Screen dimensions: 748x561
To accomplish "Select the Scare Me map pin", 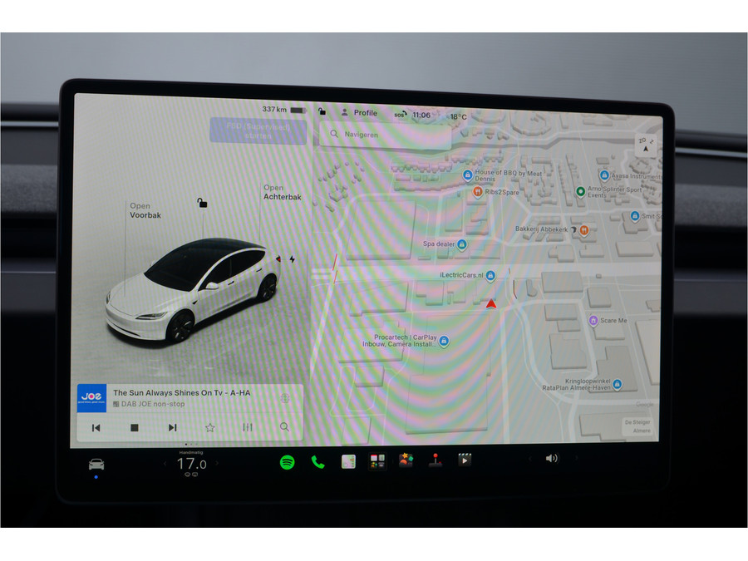I will click(593, 320).
